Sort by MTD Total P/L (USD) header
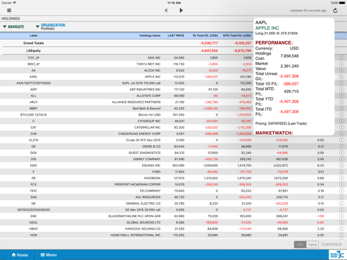Screen dimensions: 347x260 point(237,36)
